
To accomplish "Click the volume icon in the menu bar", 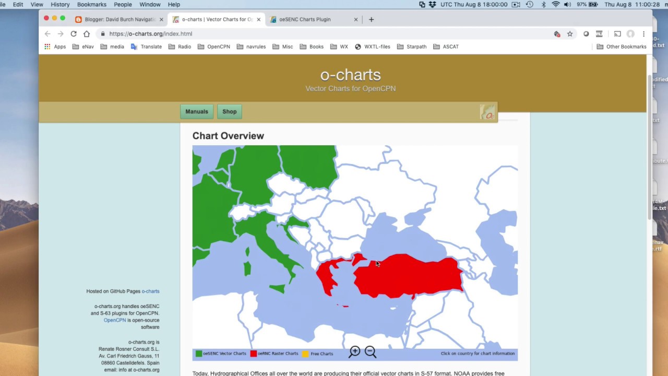I will coord(567,4).
